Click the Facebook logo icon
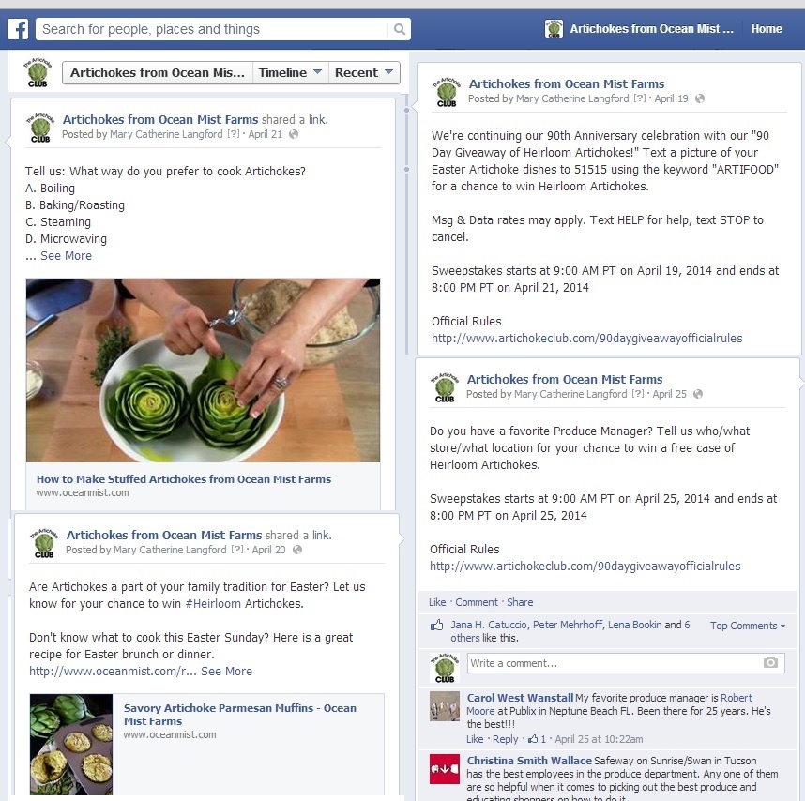This screenshot has height=801, width=805. [18, 29]
